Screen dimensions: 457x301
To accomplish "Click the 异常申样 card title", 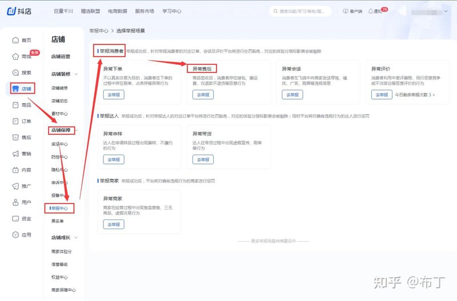I will [x=113, y=134].
